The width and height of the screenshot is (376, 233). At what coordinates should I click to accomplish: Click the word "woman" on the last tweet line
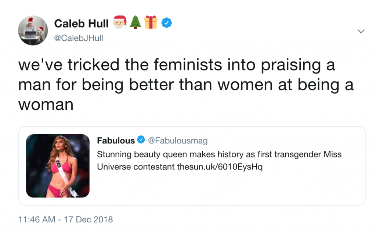point(46,105)
